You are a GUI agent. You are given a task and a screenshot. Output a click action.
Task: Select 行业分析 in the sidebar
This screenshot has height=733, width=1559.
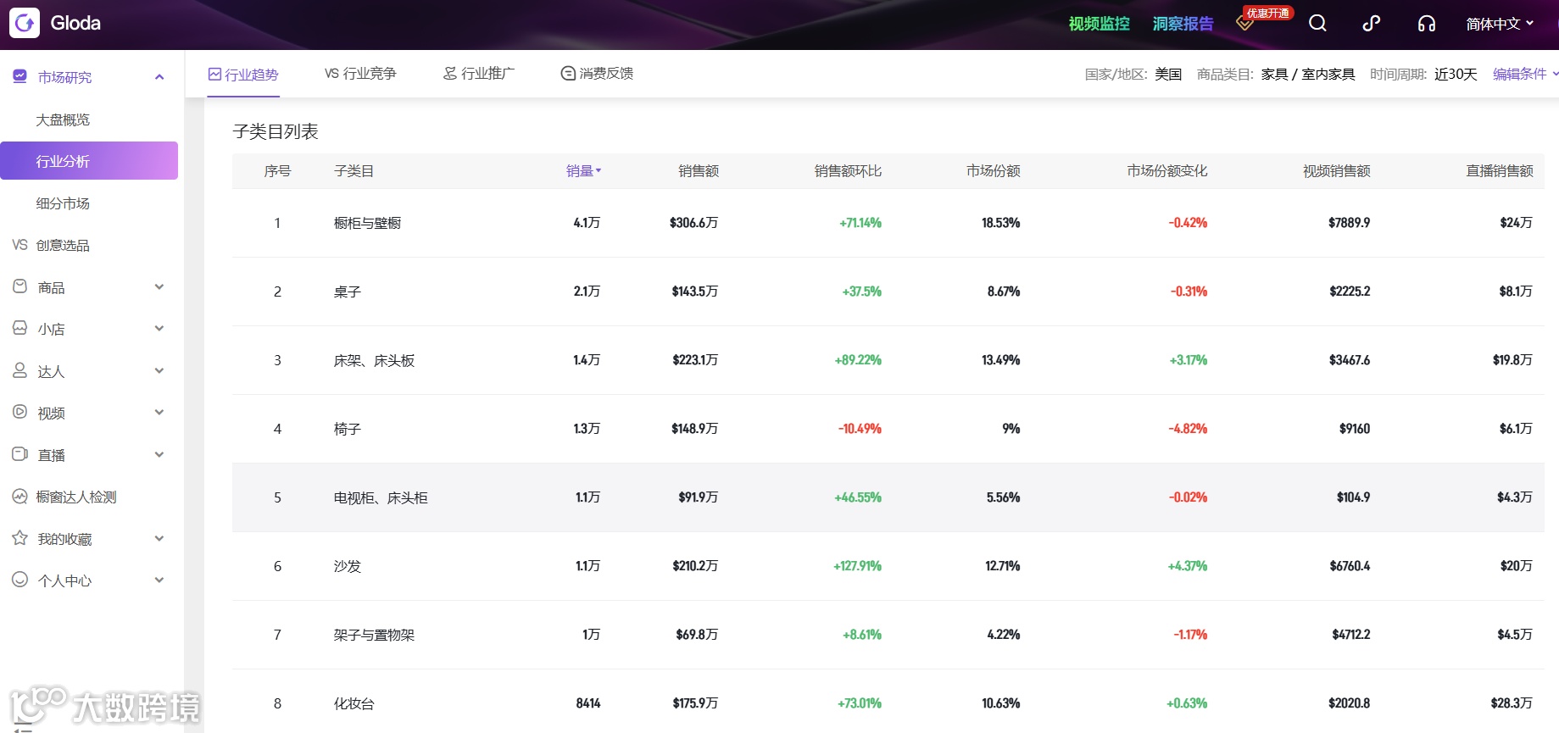click(89, 161)
